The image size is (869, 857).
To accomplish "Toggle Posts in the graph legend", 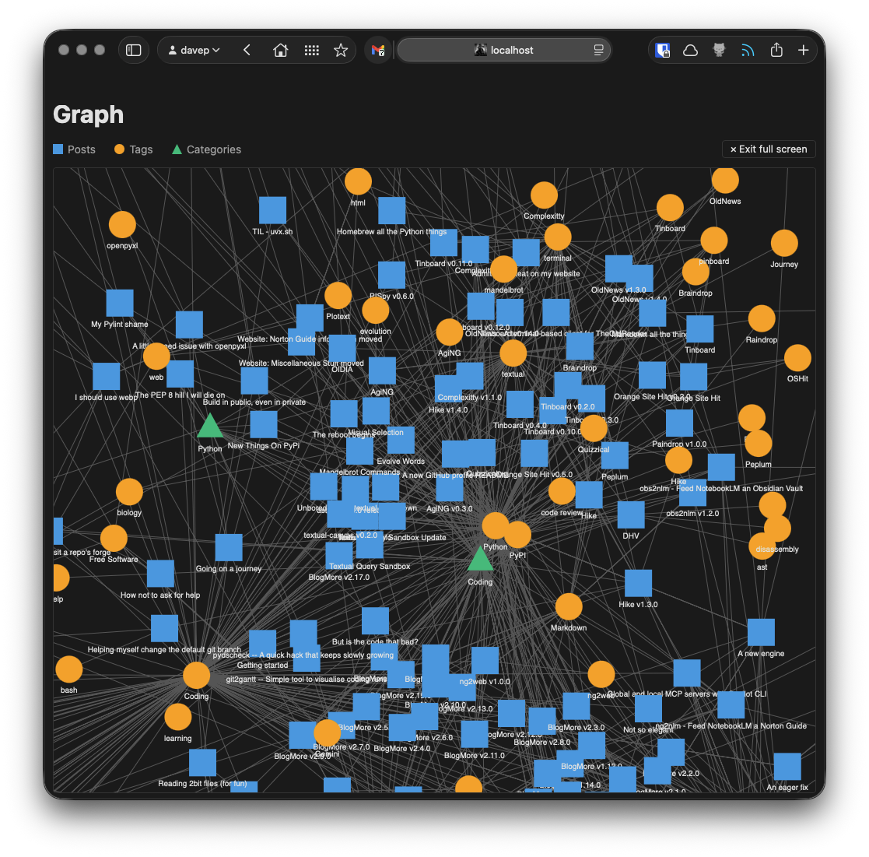I will pos(75,149).
